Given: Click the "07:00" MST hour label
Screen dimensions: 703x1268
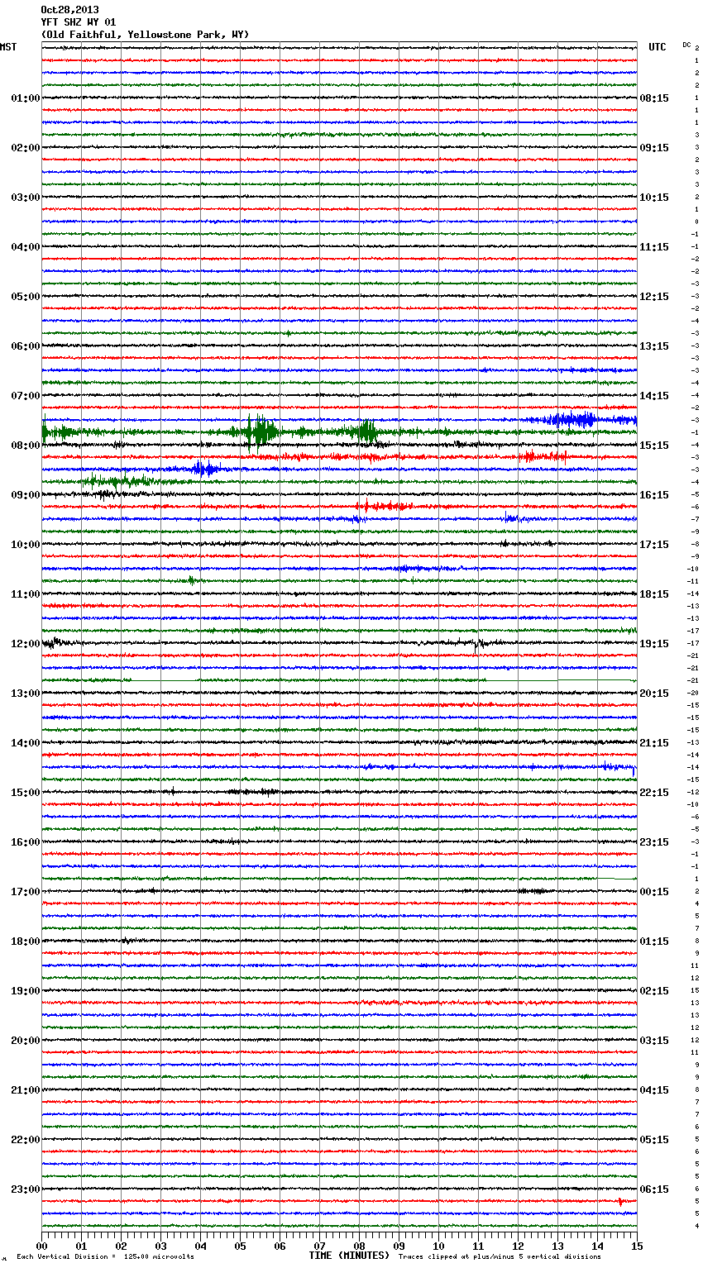Looking at the screenshot, I should click(x=26, y=396).
